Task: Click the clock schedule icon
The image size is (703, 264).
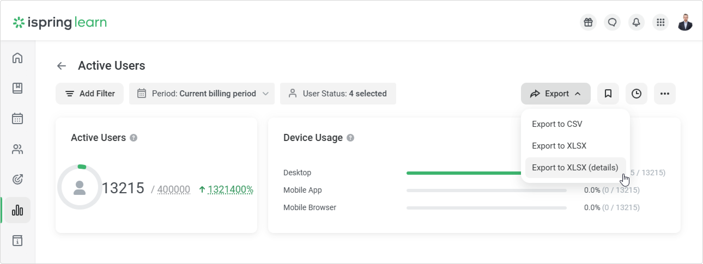Action: click(637, 94)
